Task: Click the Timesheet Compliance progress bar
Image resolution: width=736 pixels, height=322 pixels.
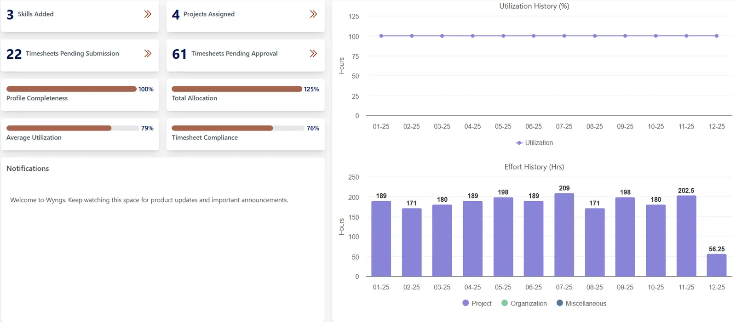Action: pyautogui.click(x=237, y=128)
